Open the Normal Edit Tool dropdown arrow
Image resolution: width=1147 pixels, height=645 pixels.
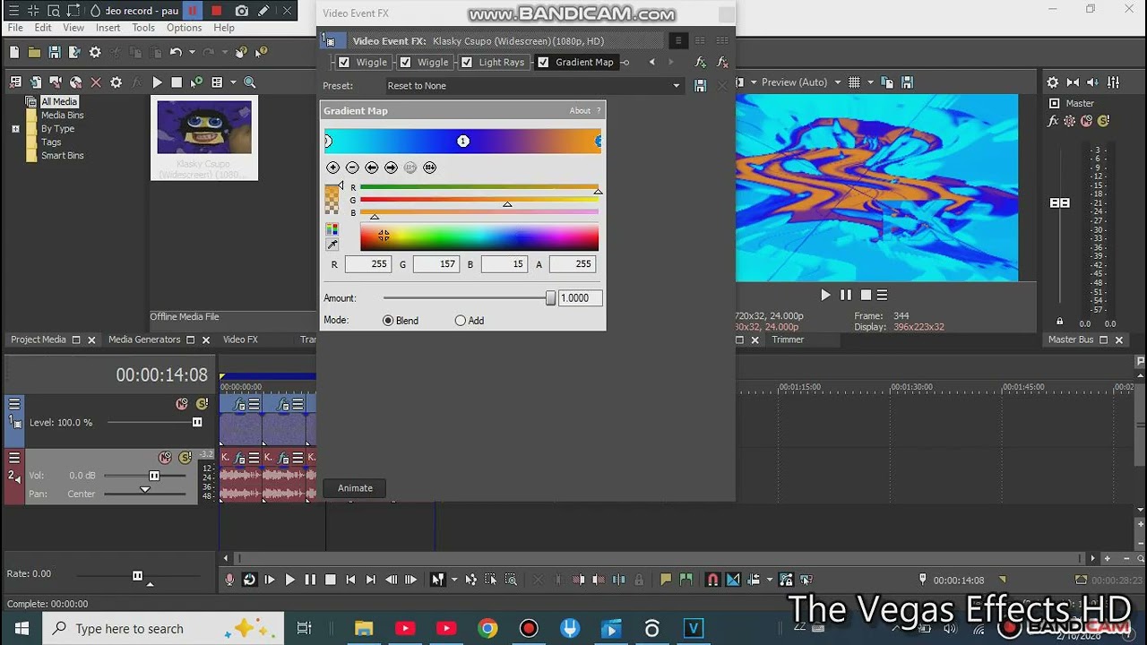pos(453,580)
